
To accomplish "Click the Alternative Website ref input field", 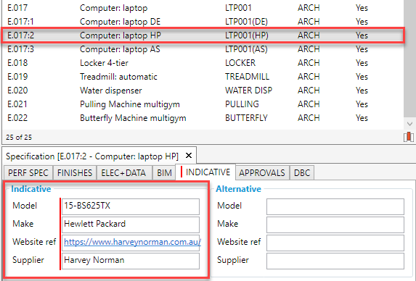I will [335, 243].
